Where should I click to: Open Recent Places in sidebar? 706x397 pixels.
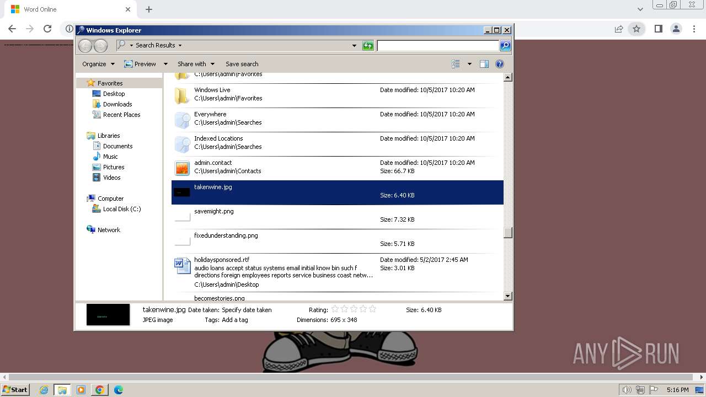coord(121,115)
